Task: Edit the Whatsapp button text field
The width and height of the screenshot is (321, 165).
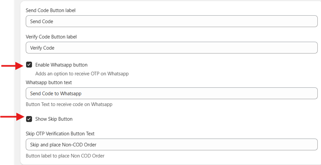Action: pos(172,94)
